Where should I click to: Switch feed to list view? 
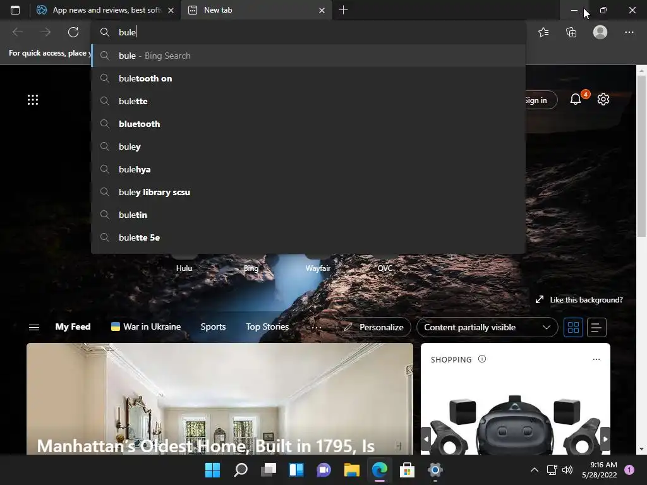pos(596,328)
